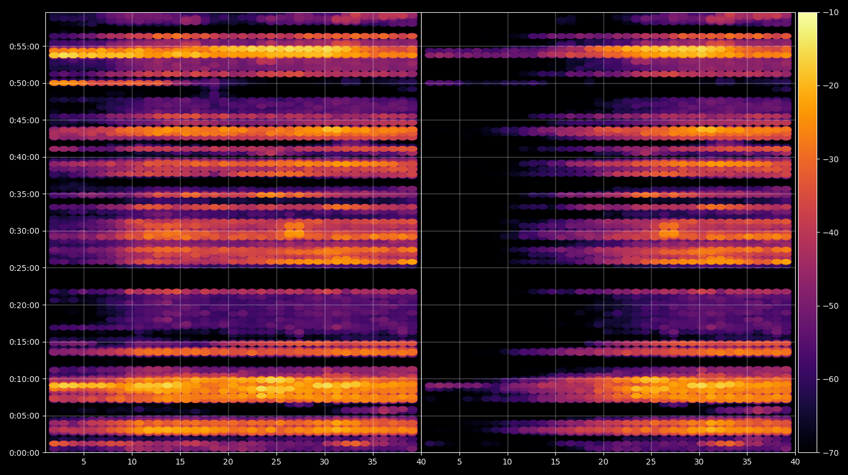Select the 0:55:00 y-axis tick label
The height and width of the screenshot is (475, 848).
(x=24, y=47)
